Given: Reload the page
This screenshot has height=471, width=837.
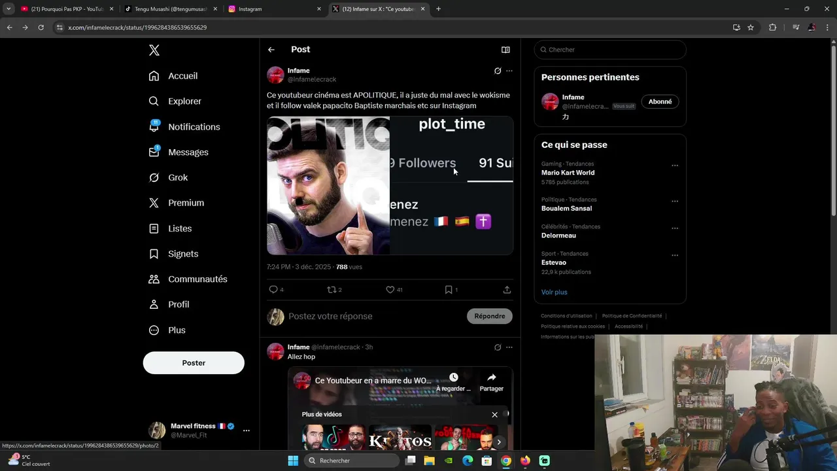Looking at the screenshot, I should (x=41, y=27).
